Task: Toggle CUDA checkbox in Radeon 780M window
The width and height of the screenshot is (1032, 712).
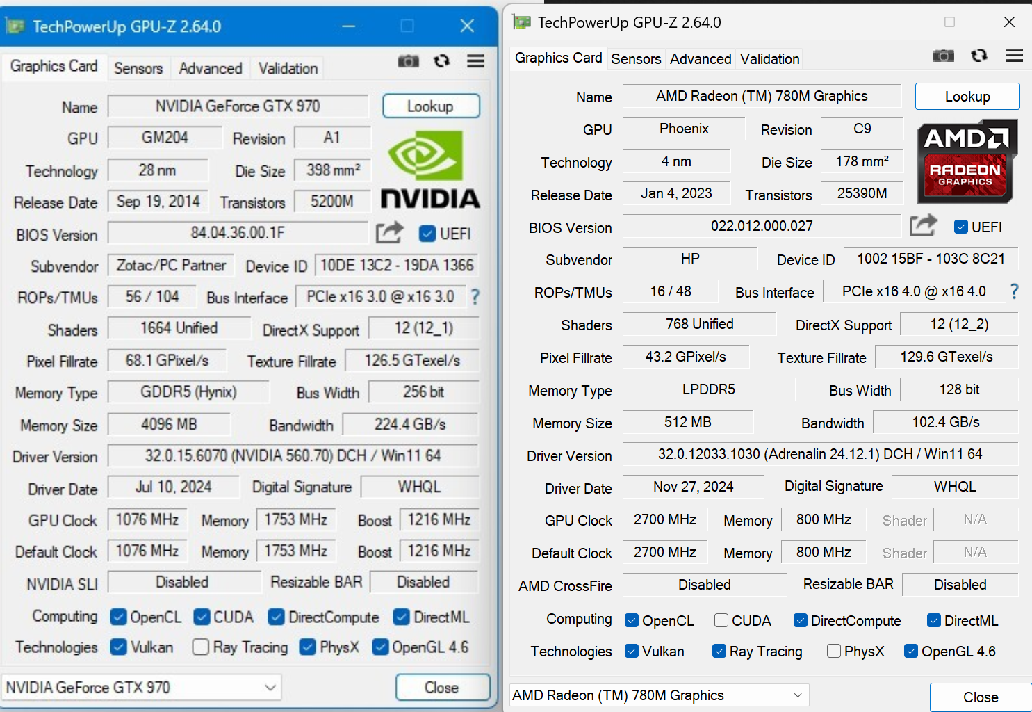Action: 721,620
